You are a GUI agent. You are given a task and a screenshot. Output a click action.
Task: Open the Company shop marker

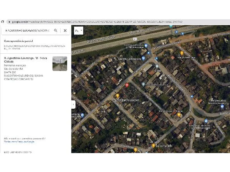[x=83, y=115]
